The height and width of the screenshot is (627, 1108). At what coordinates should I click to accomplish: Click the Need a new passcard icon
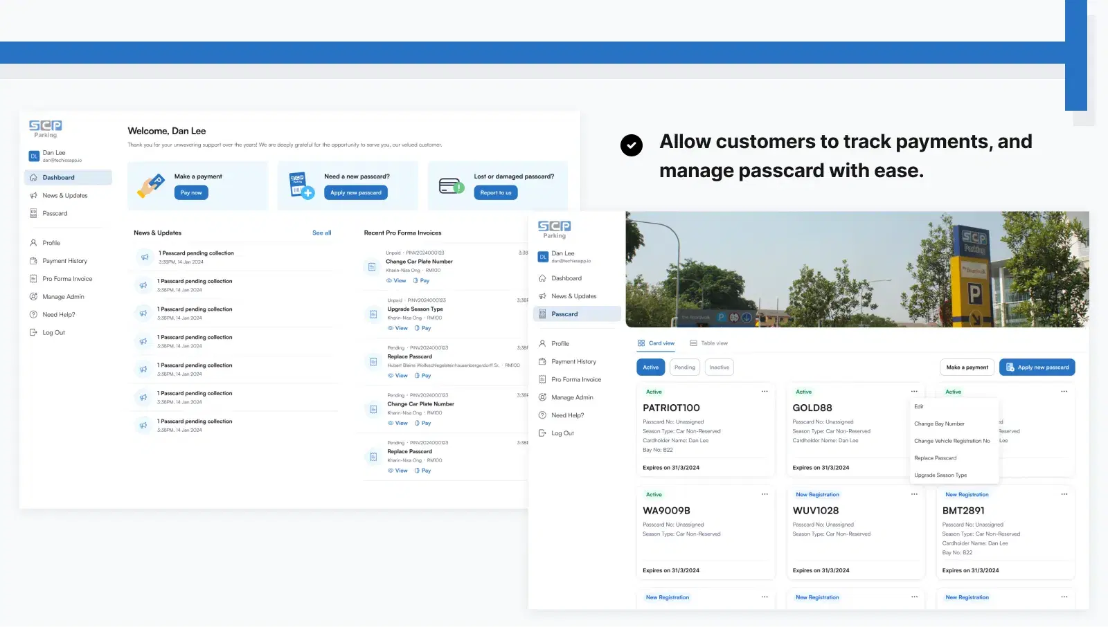[301, 185]
